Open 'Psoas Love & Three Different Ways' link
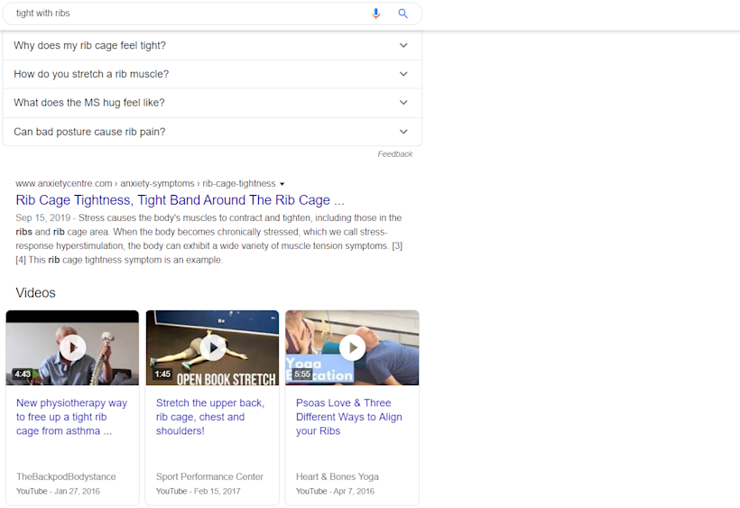Image resolution: width=740 pixels, height=508 pixels. [348, 417]
